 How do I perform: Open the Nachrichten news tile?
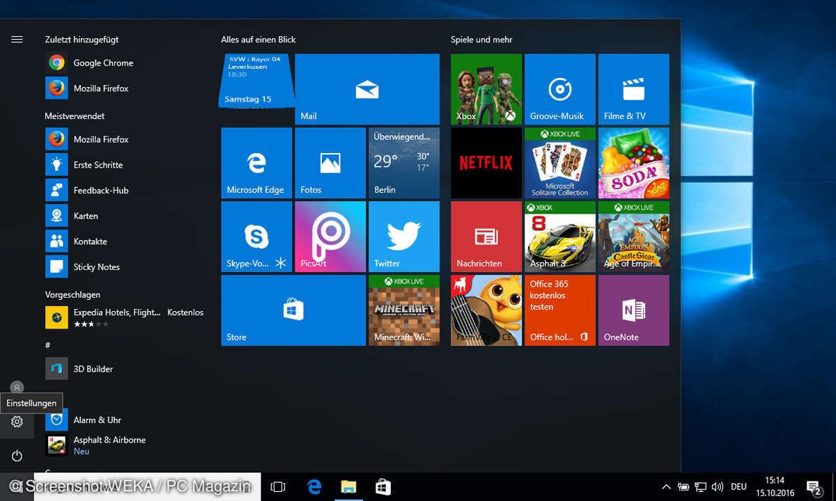pyautogui.click(x=486, y=237)
